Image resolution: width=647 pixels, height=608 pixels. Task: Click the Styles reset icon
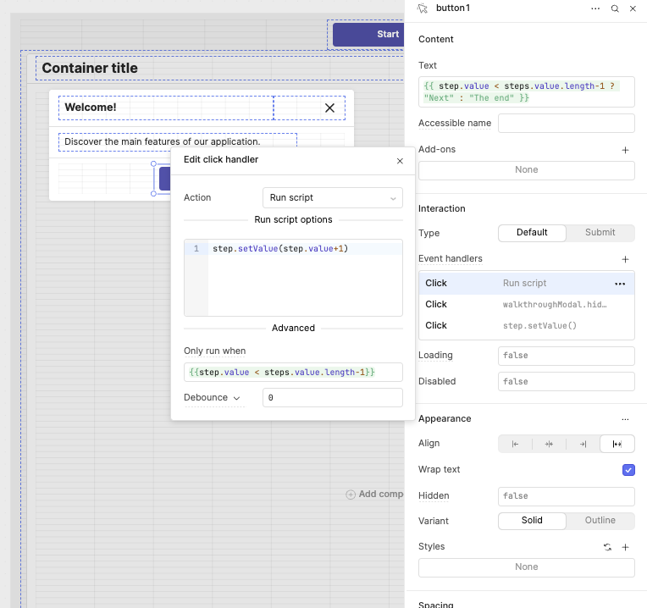click(x=607, y=547)
